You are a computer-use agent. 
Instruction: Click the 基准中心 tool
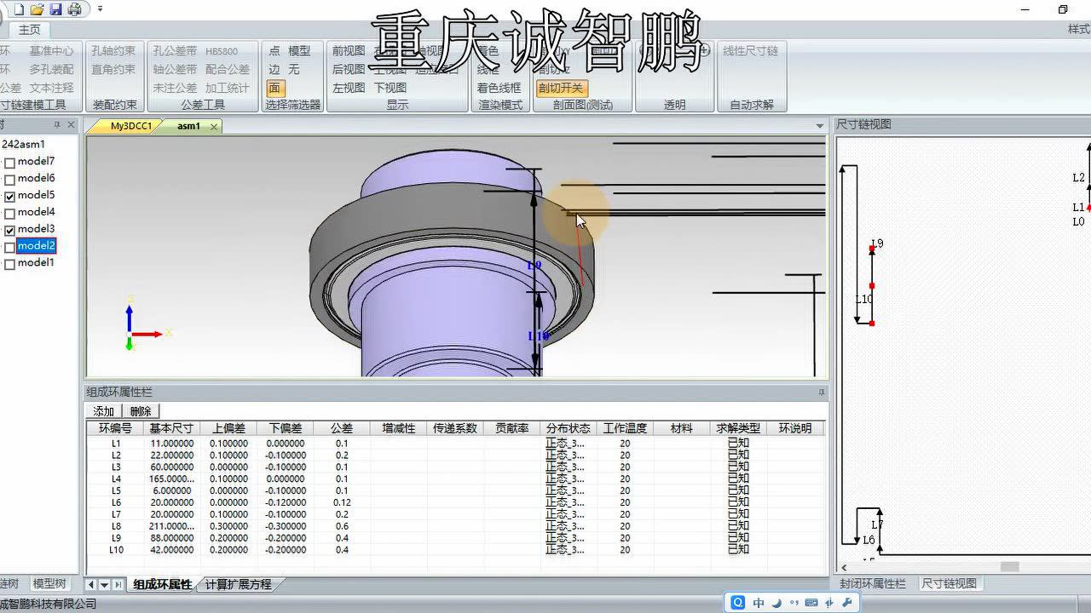(x=51, y=51)
